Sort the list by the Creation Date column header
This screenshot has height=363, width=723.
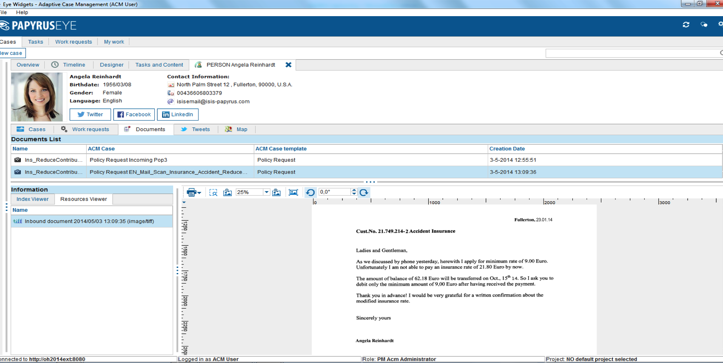pyautogui.click(x=507, y=149)
